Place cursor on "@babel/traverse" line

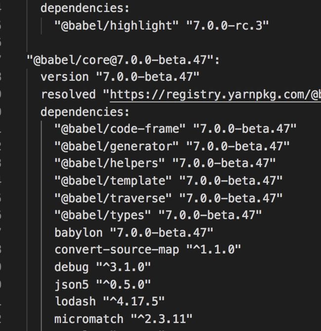point(168,198)
